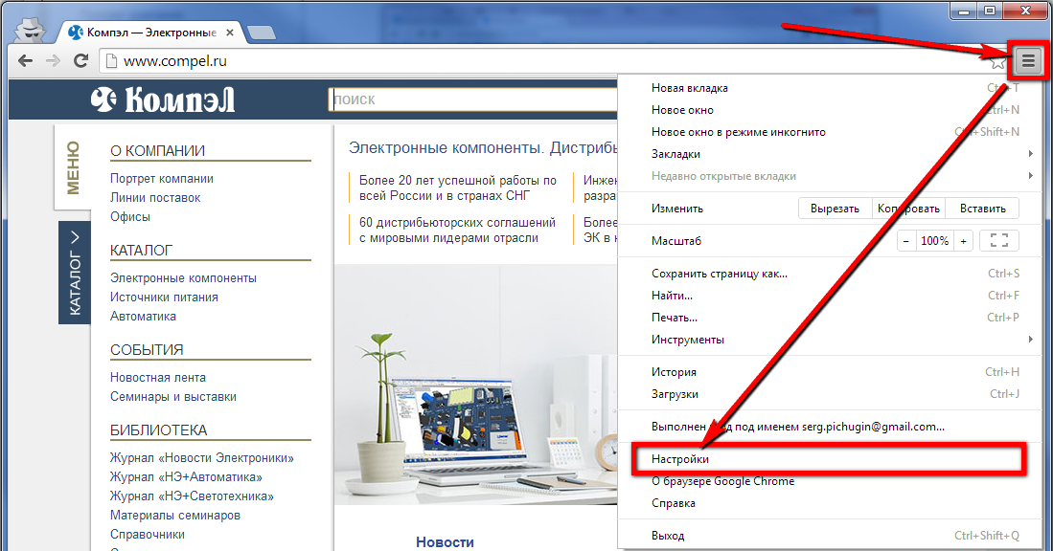Screen dimensions: 1053x551
Task: Open «Журнал «НЭ+Светотехника»» link
Action: [x=192, y=496]
